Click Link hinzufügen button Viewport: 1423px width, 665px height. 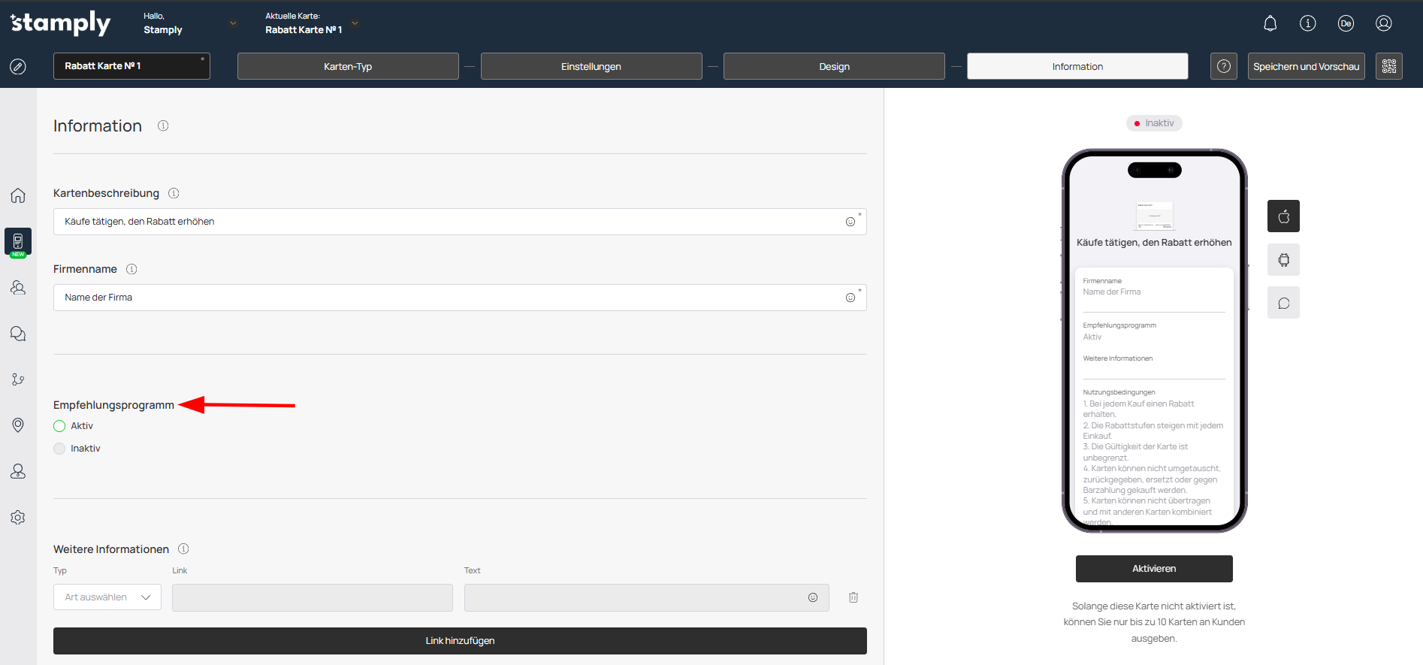460,641
